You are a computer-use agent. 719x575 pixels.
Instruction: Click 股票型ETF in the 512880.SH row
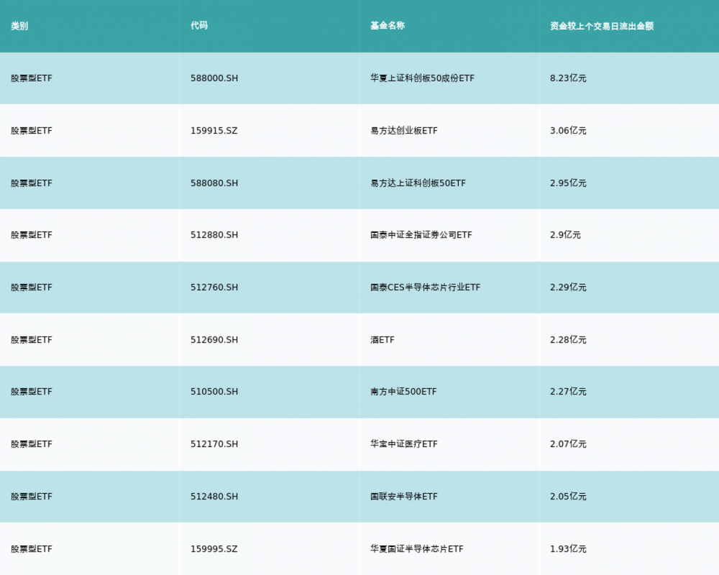coord(32,235)
